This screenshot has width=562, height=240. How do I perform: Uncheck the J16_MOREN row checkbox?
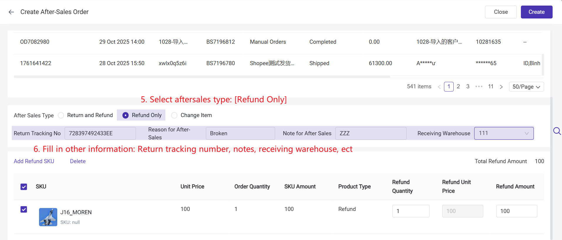[x=24, y=209]
